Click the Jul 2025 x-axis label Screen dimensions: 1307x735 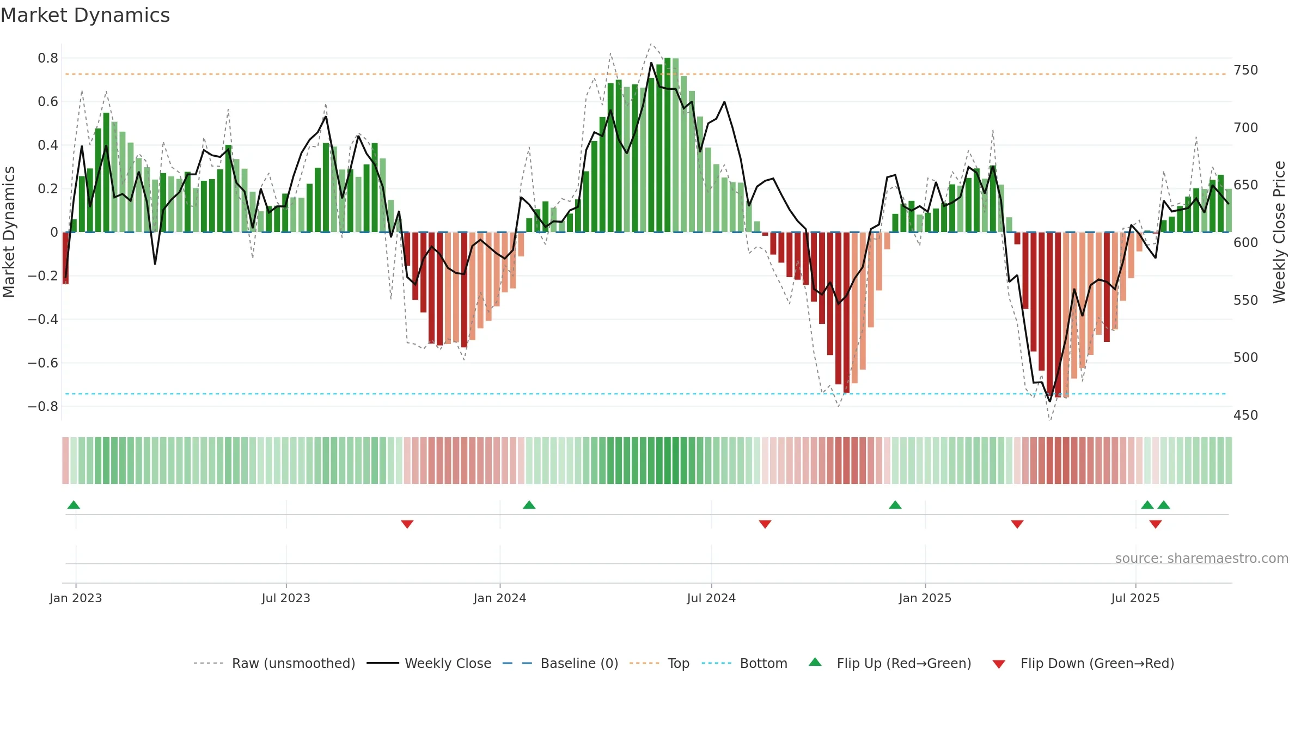(1135, 598)
